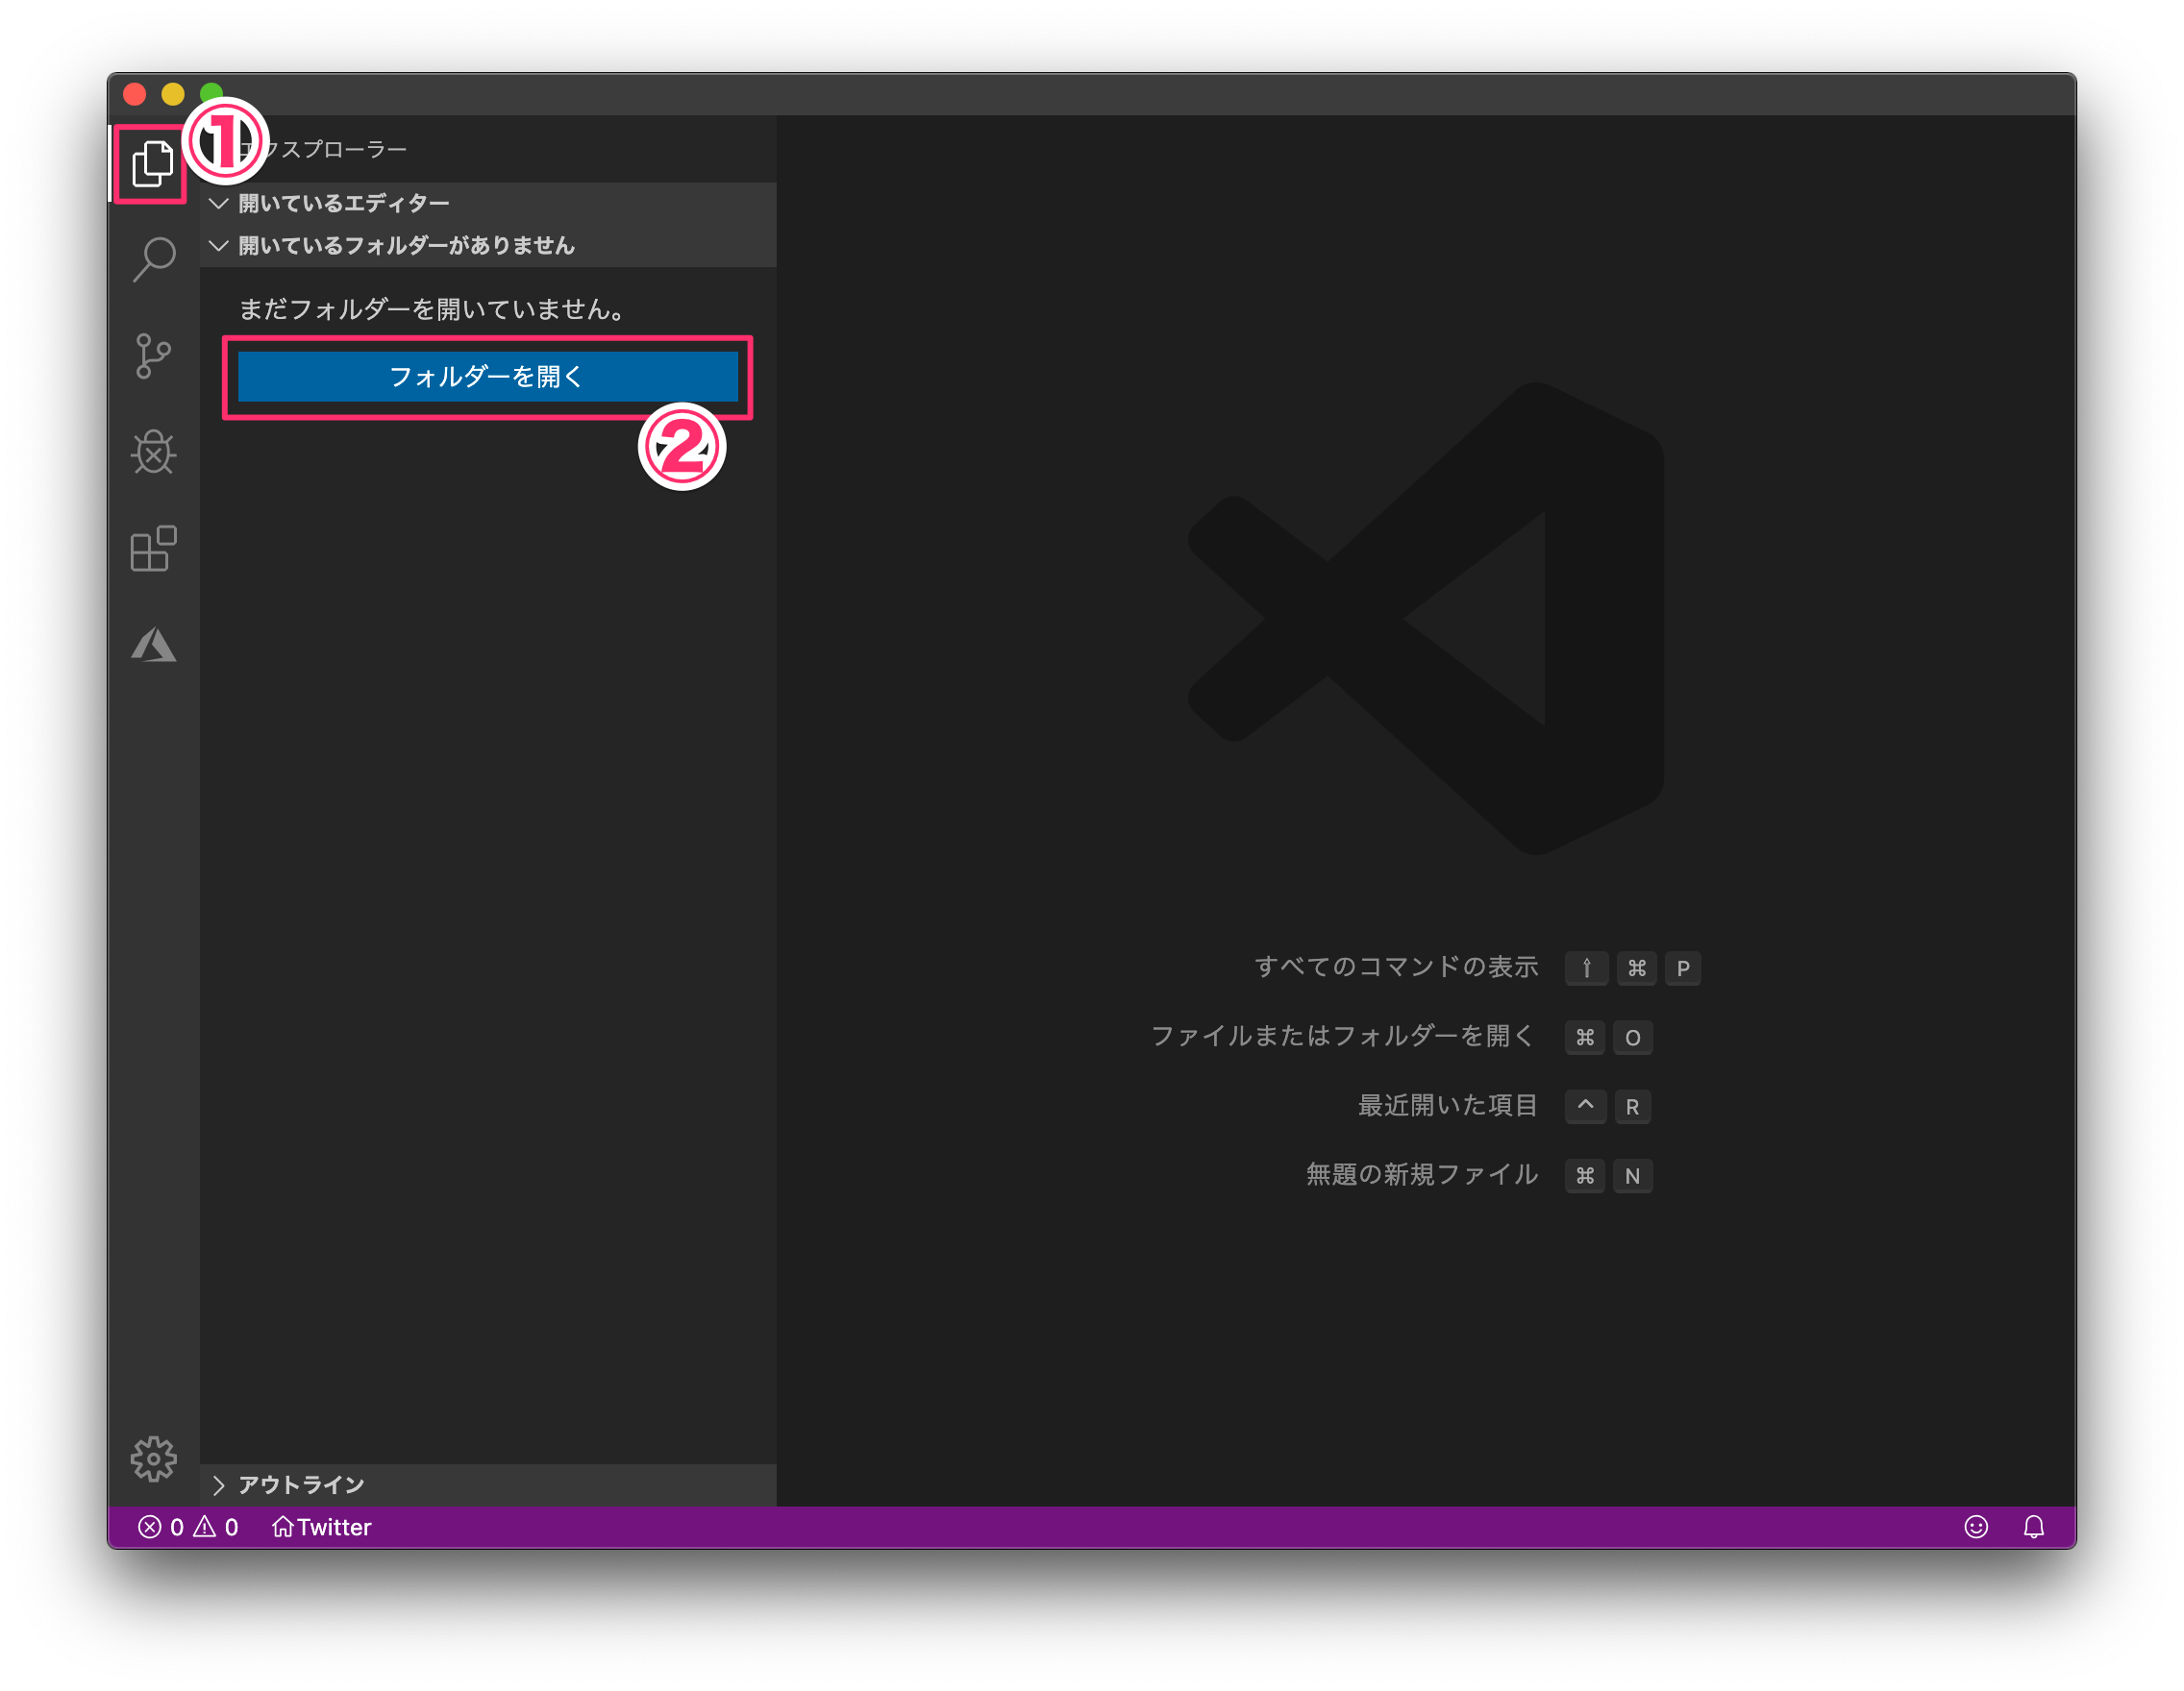The image size is (2184, 1691).
Task: Click the warnings triangle in status bar
Action: 204,1526
